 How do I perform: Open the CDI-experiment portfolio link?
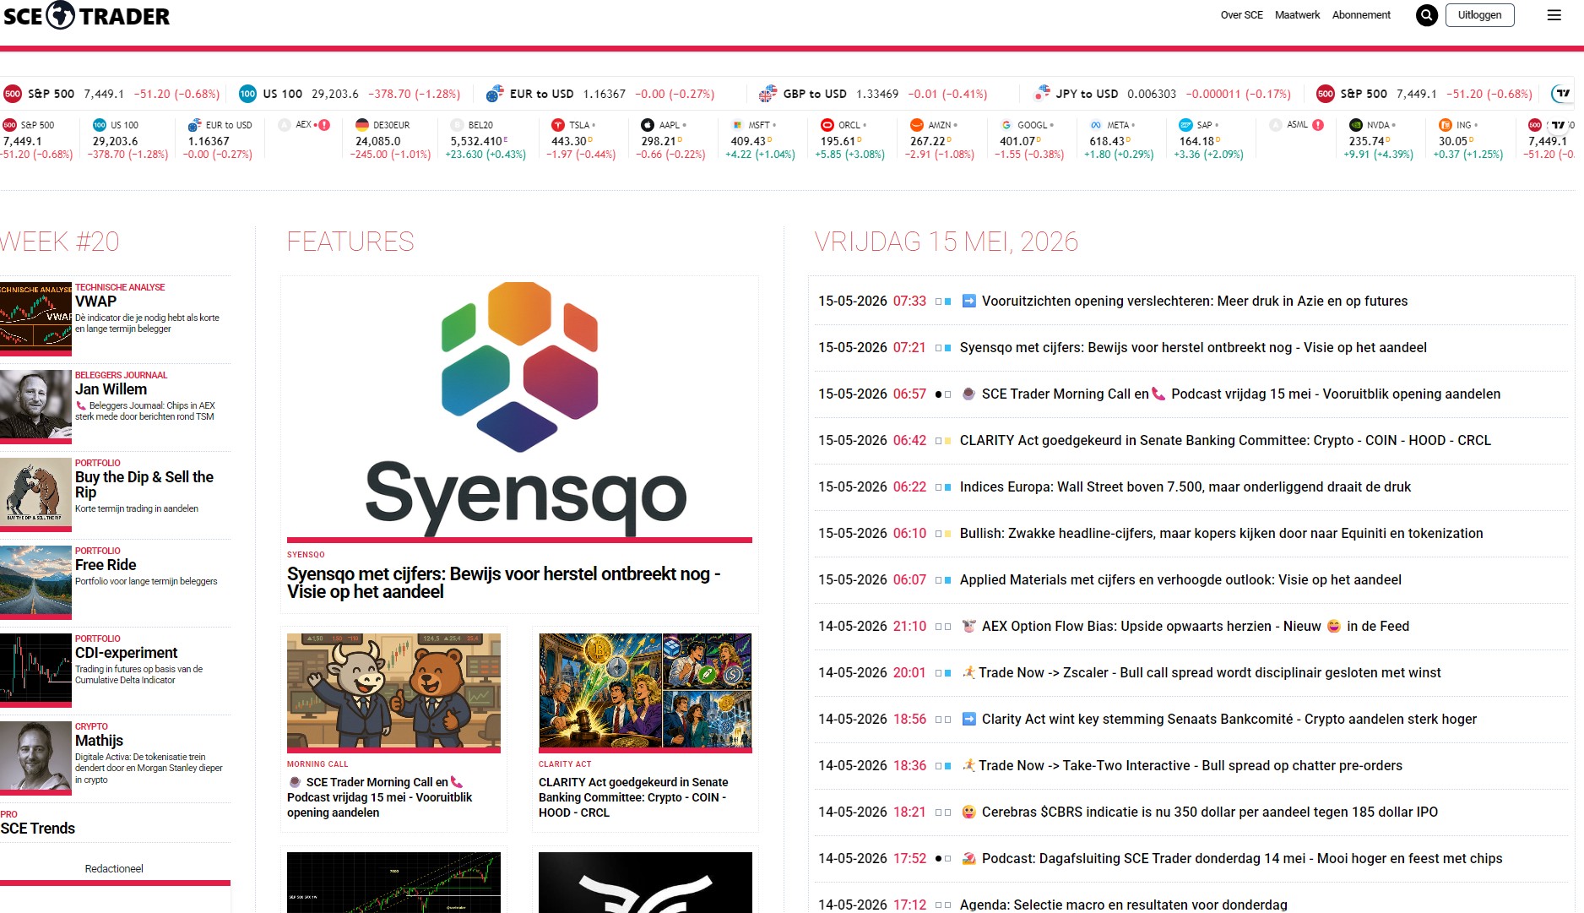coord(126,653)
